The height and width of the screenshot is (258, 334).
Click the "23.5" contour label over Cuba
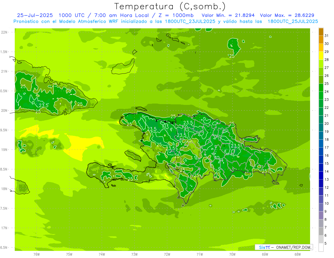[44, 105]
